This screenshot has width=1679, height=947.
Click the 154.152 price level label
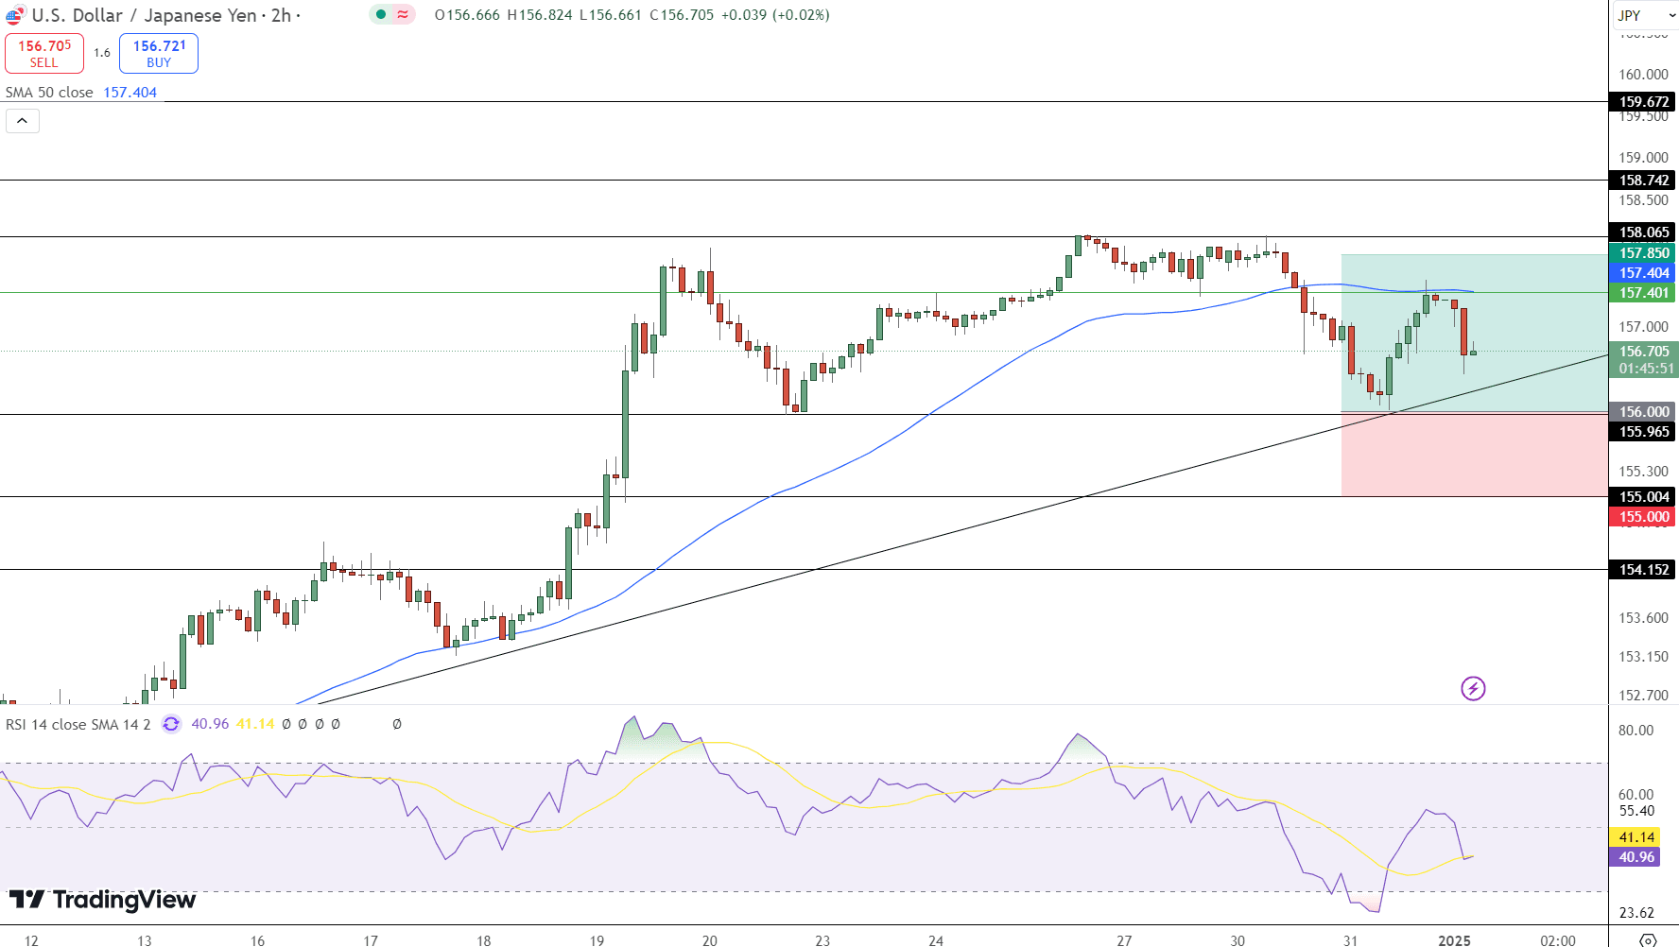point(1643,570)
